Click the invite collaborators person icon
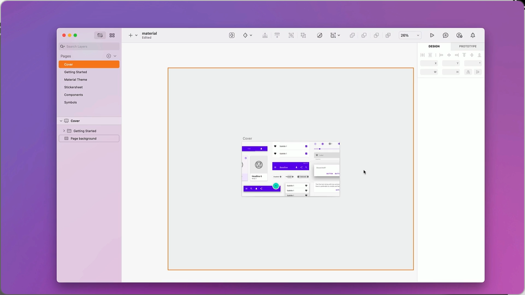Screen dimensions: 525x295 [459, 35]
